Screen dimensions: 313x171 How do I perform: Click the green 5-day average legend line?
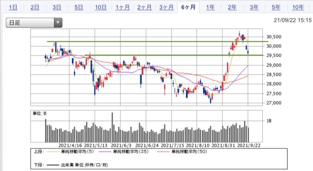click(x=53, y=152)
